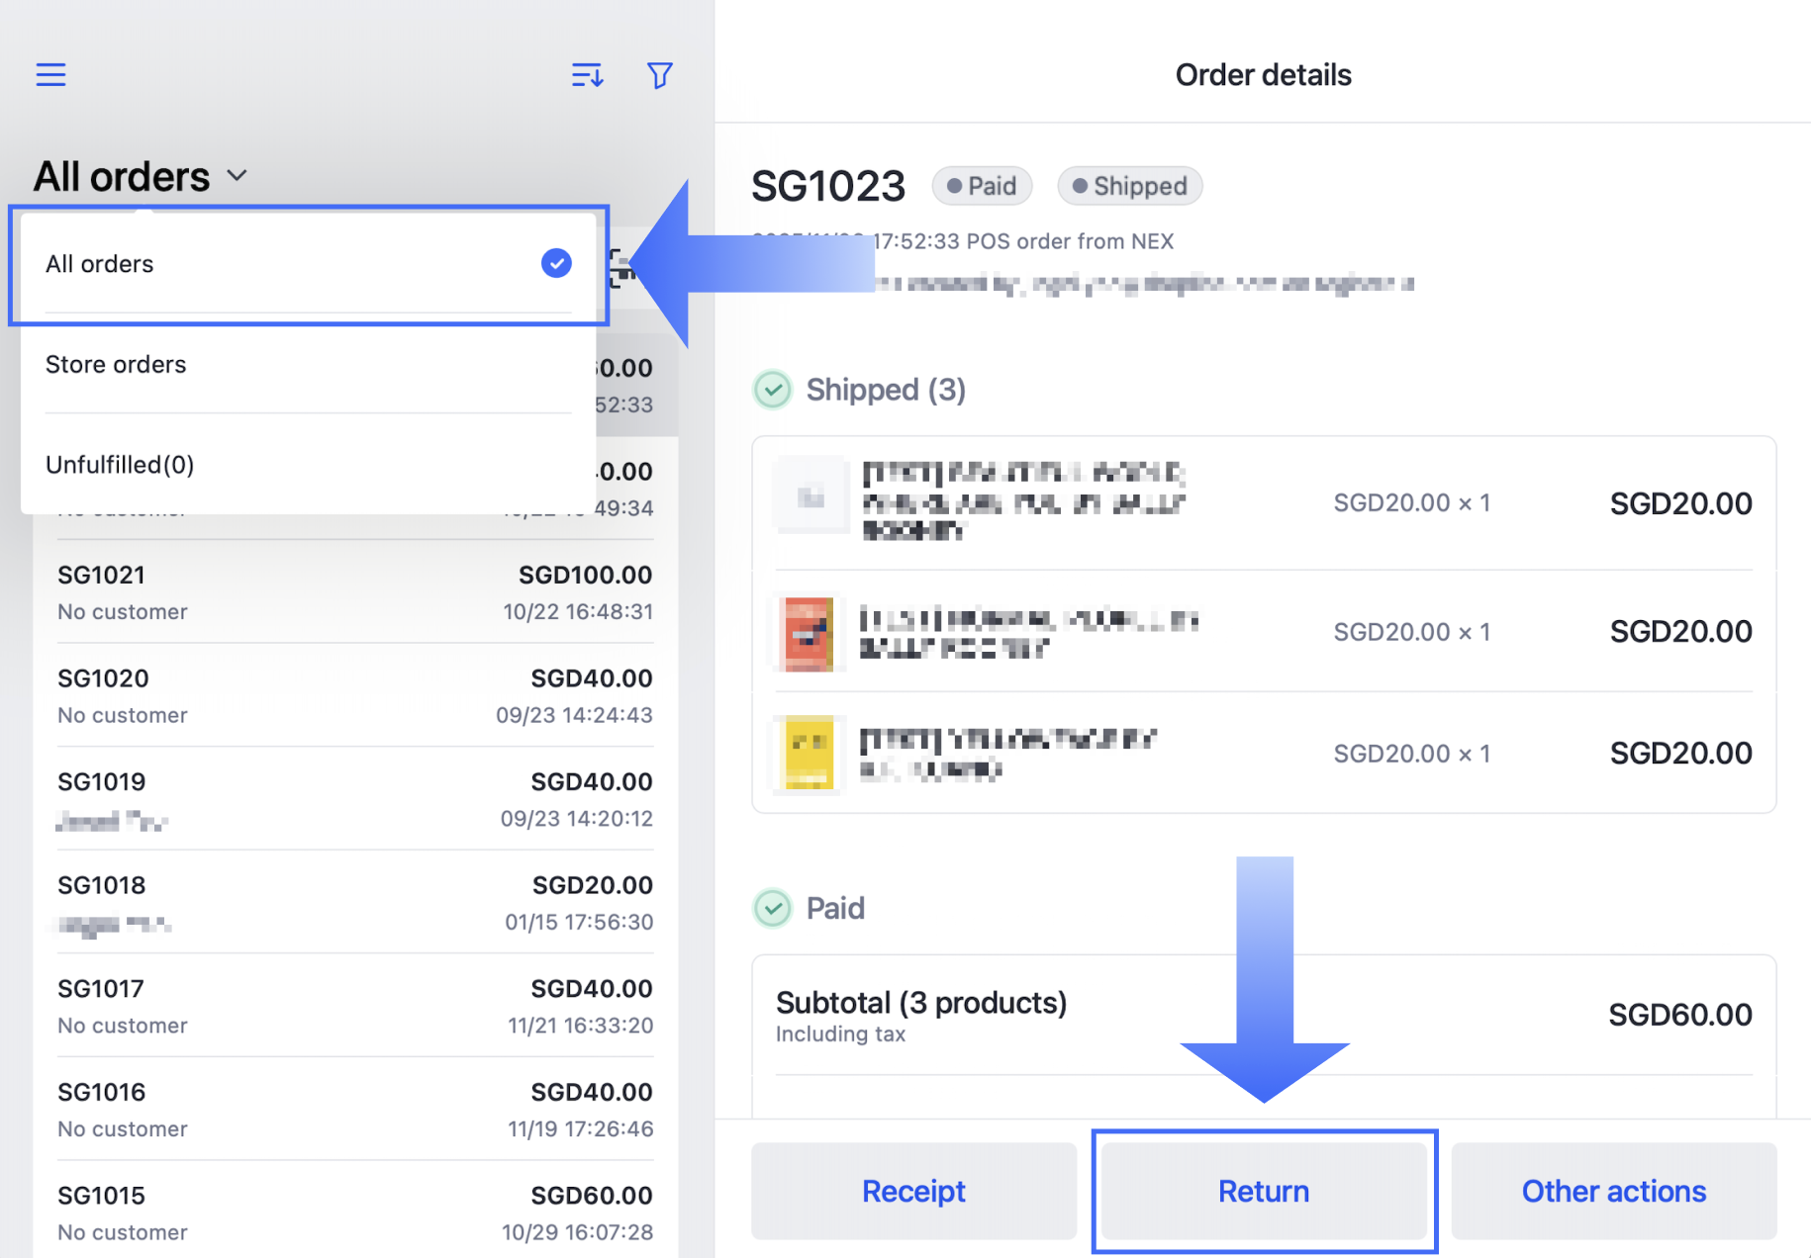Click the SG1023 order number heading

click(828, 186)
